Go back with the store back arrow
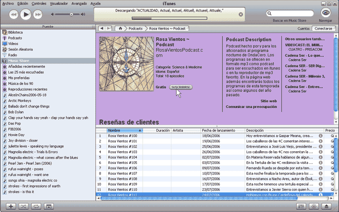 point(102,28)
